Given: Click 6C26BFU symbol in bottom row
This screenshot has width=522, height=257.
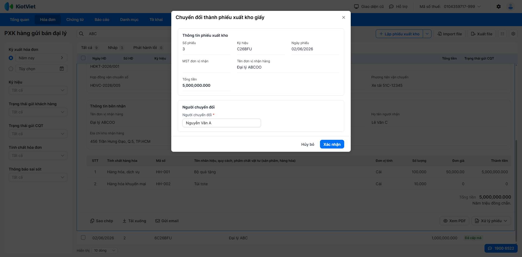Looking at the screenshot, I should coord(163,238).
